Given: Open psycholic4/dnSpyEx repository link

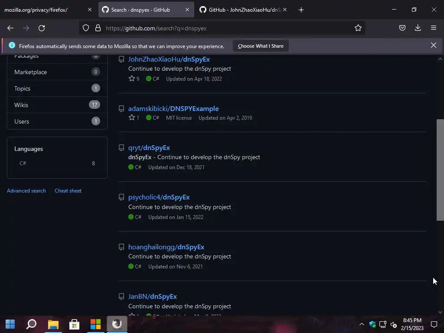Looking at the screenshot, I should click(159, 197).
